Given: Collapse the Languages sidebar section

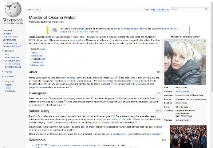Looking at the screenshot, I should [x=3, y=81].
